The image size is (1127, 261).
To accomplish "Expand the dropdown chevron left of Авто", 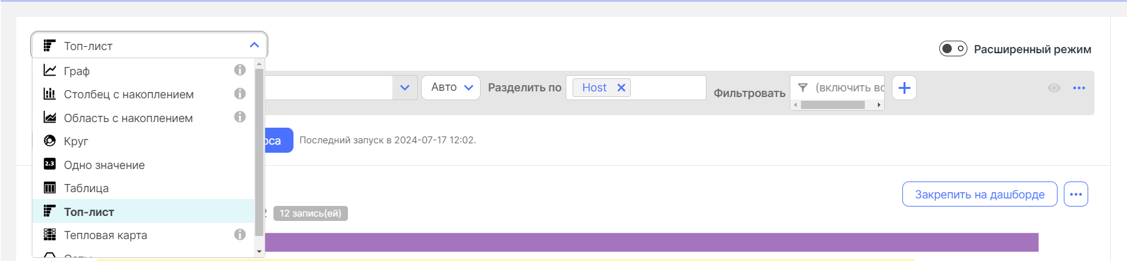I will [404, 88].
